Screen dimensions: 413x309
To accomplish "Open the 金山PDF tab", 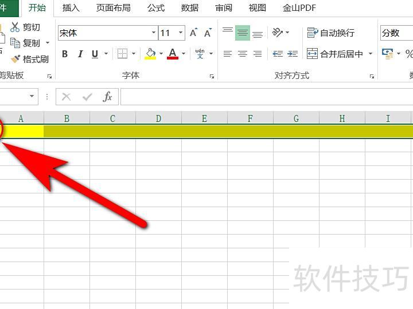I will 299,8.
